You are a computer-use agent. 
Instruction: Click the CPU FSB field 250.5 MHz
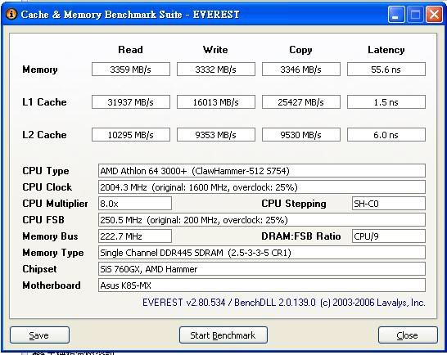[x=262, y=220]
